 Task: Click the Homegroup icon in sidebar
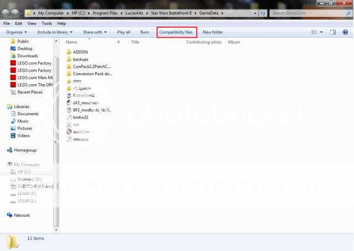(x=10, y=150)
